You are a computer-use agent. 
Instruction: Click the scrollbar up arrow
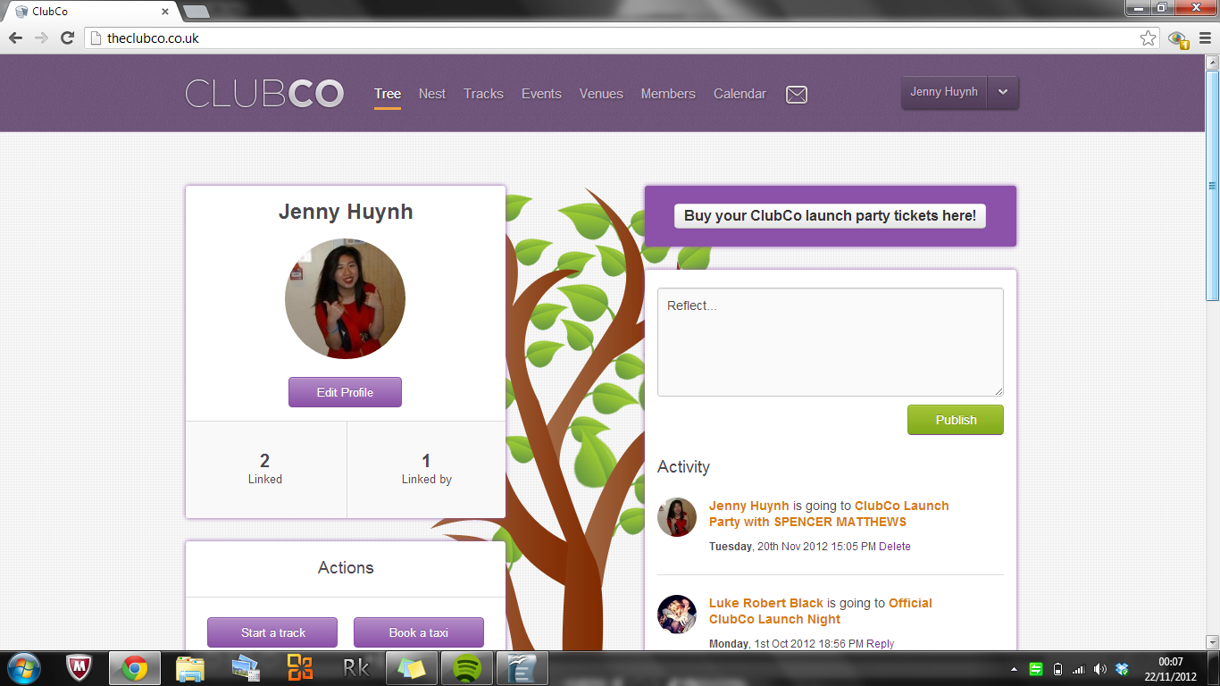[1212, 62]
